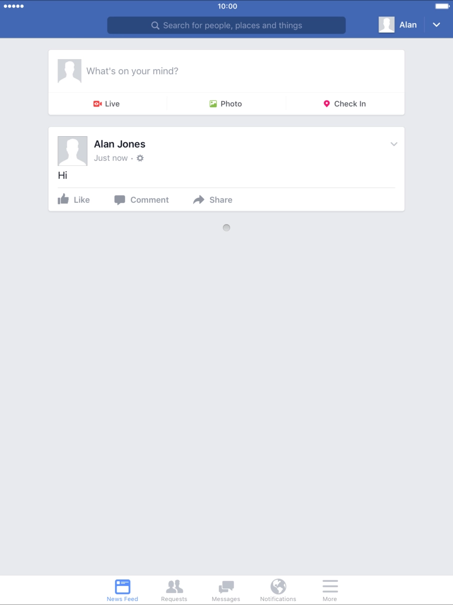Switch to the Messages tab
453x605 pixels.
[226, 590]
